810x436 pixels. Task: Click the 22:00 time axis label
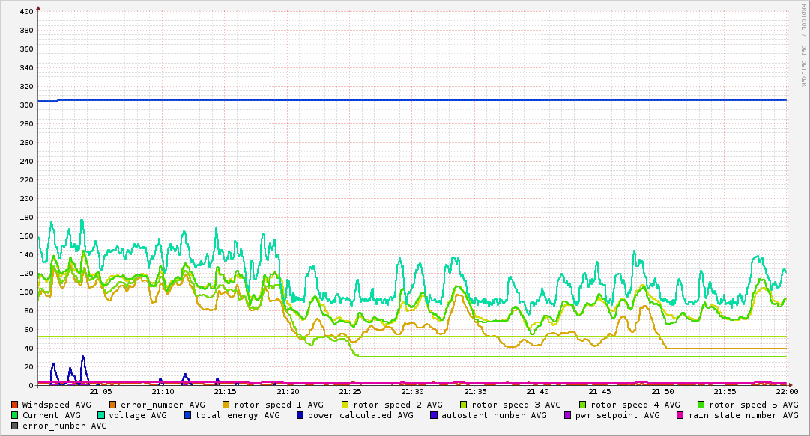[786, 391]
